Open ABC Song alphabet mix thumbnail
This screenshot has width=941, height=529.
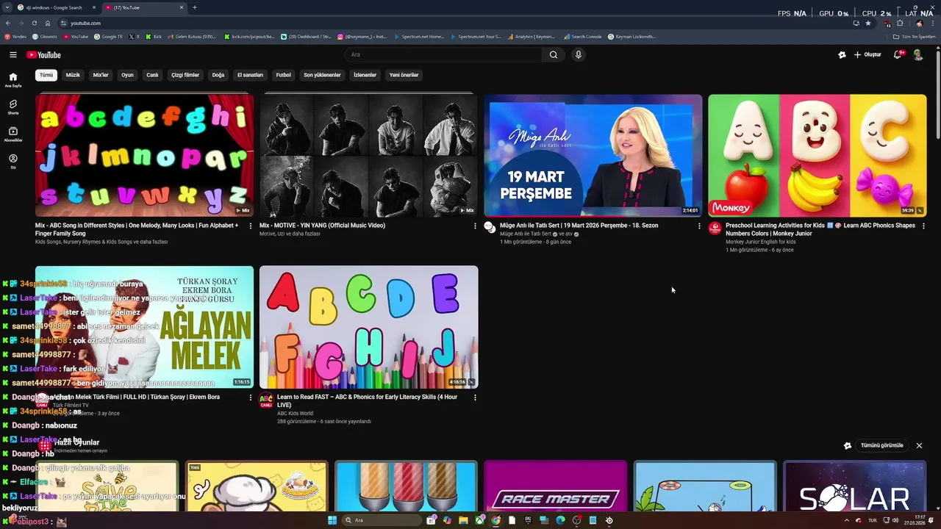click(144, 155)
